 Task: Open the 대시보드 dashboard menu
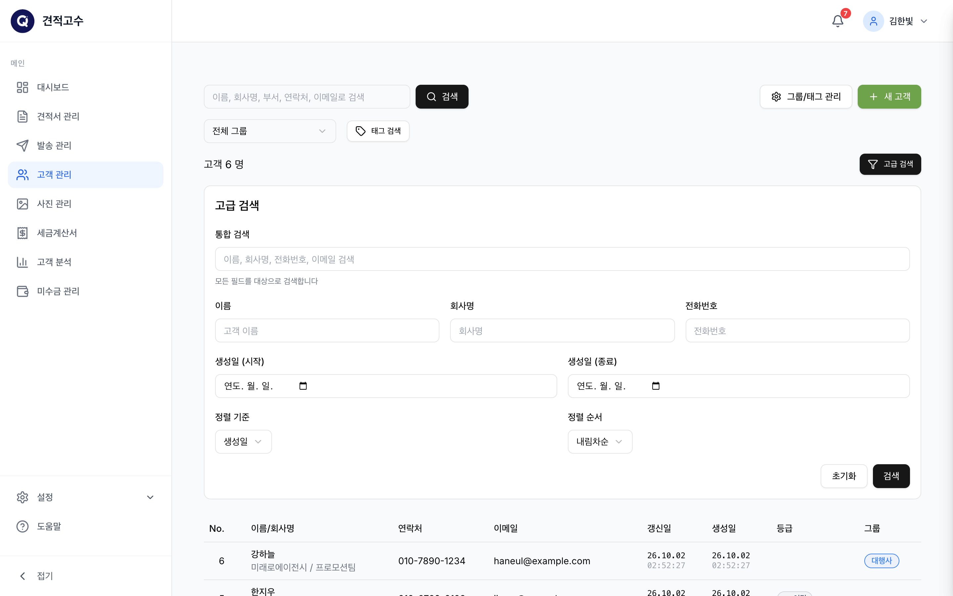[x=85, y=87]
